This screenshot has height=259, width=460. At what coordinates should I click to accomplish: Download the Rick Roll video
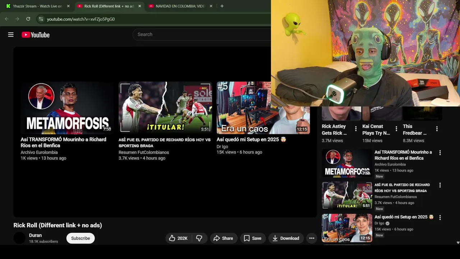coord(286,238)
